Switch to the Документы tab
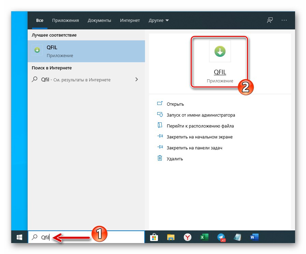 tap(99, 20)
